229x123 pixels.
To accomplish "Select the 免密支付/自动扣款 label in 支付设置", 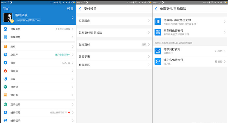I will point(90,33).
